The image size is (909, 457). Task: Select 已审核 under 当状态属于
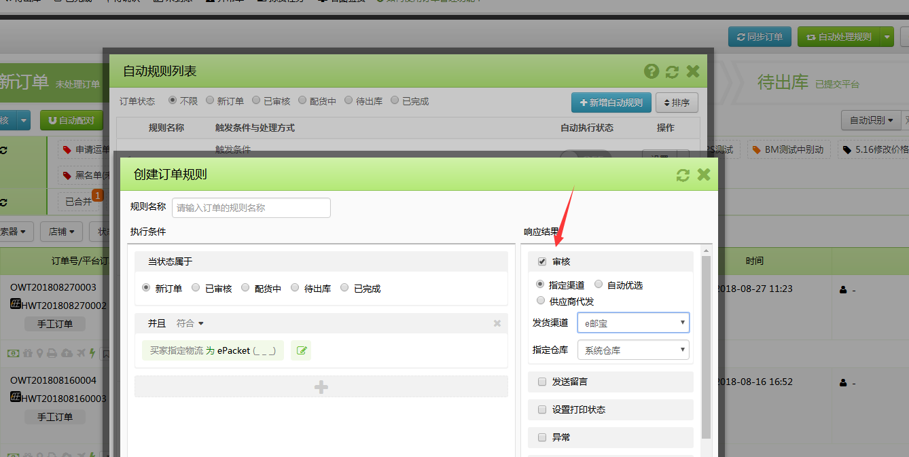196,288
